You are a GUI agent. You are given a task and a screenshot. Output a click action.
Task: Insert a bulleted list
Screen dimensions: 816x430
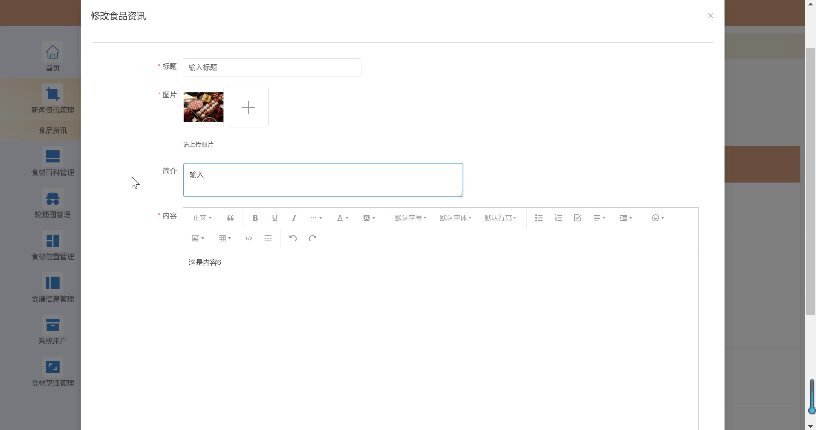click(539, 218)
